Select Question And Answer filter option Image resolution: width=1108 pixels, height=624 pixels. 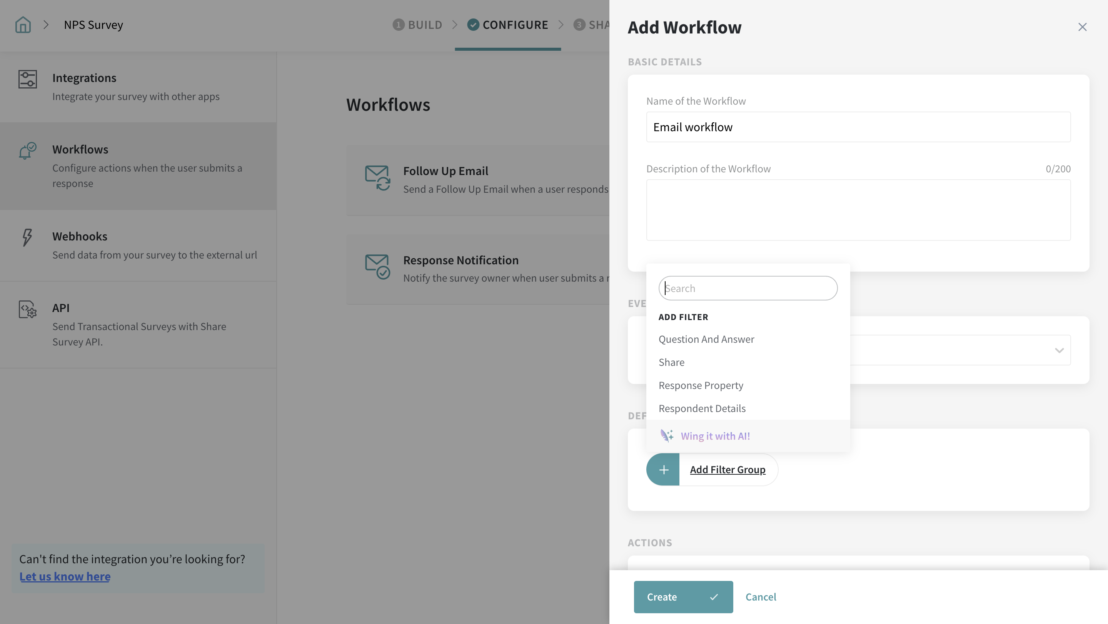coord(706,339)
